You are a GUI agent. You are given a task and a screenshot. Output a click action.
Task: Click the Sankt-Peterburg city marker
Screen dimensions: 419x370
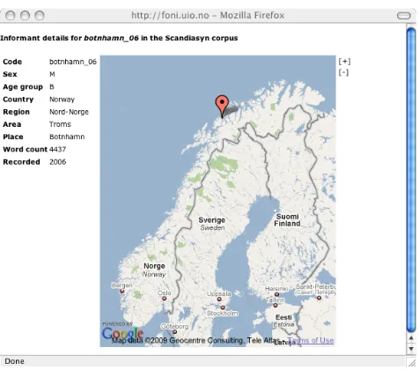coord(319,298)
